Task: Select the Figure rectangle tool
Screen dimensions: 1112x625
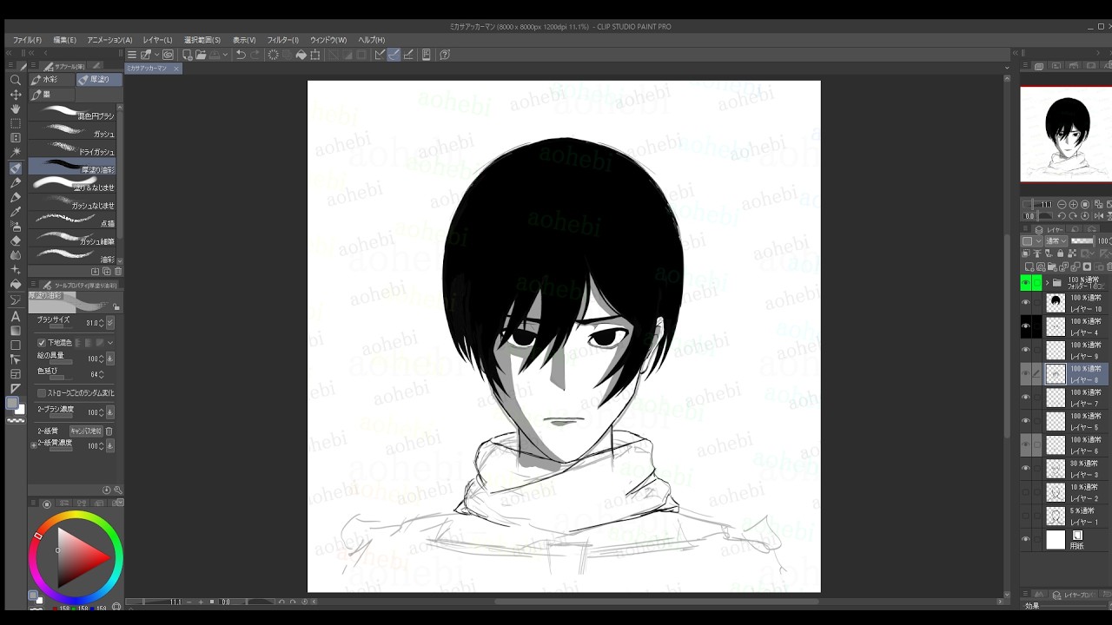Action: click(x=16, y=345)
